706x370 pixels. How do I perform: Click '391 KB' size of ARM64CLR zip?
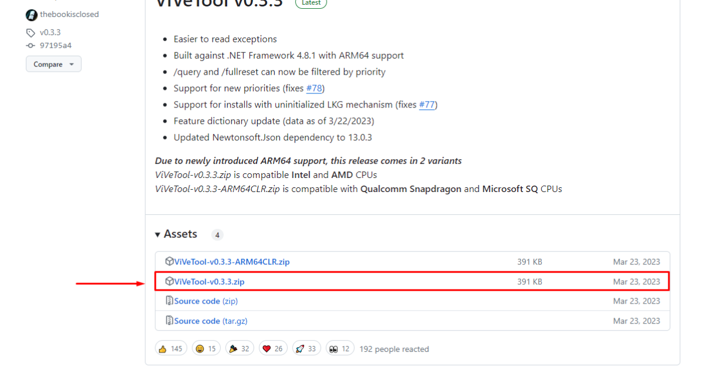(x=529, y=261)
